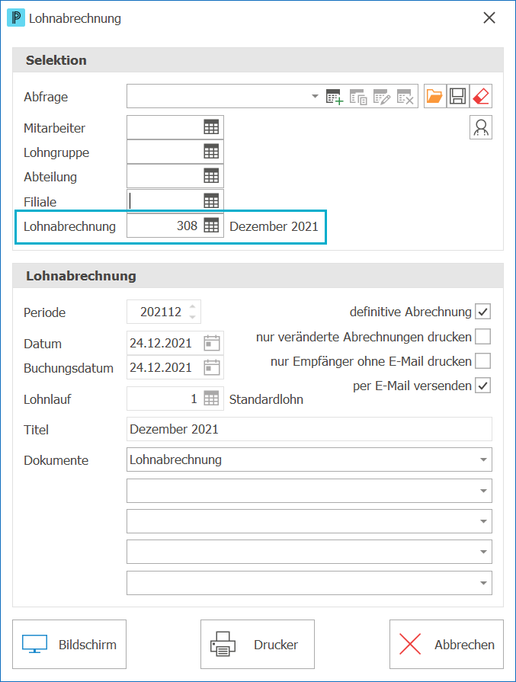Click the Standardlohn text

pos(266,399)
